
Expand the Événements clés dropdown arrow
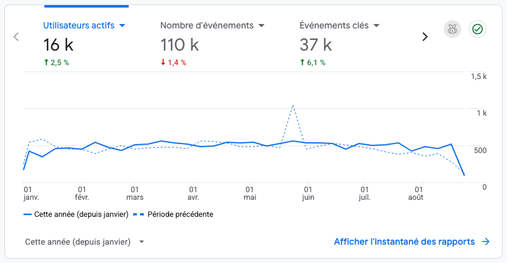tap(376, 25)
